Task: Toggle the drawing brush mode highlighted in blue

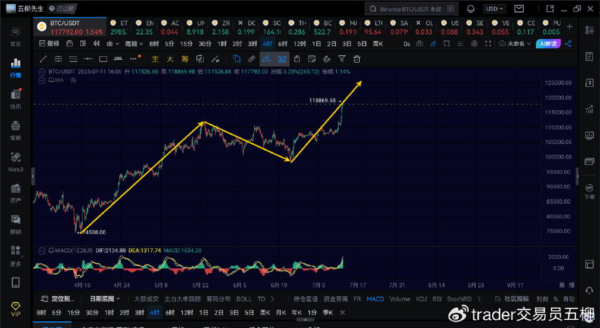Action: [267, 59]
